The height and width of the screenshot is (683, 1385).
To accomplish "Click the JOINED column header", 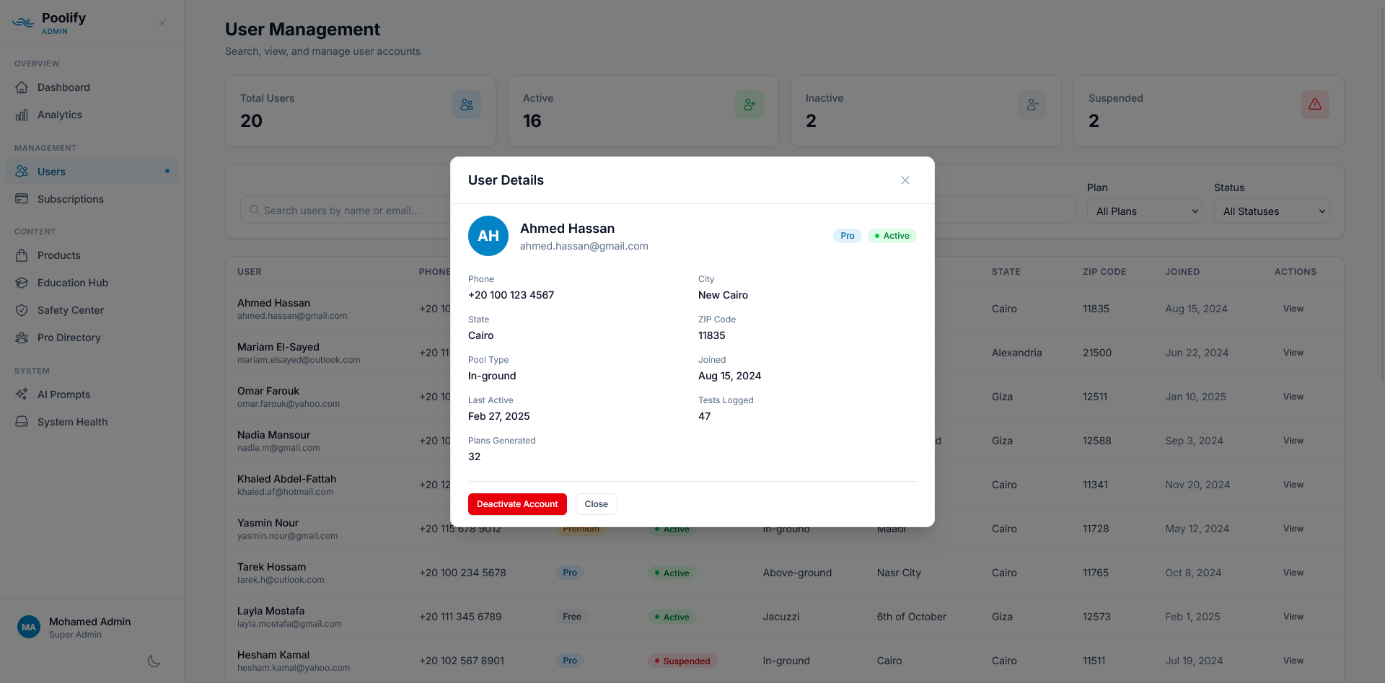I will pyautogui.click(x=1182, y=272).
